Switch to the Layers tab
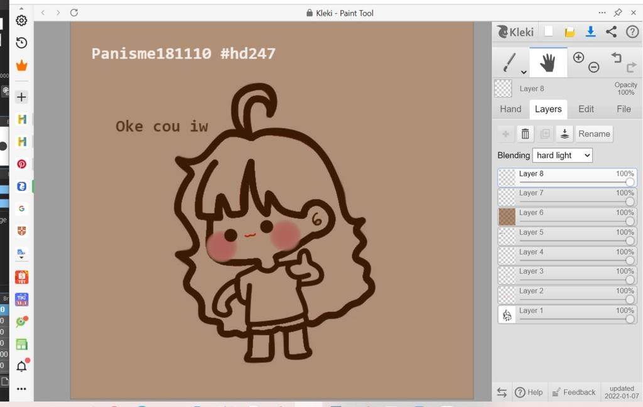The width and height of the screenshot is (643, 407). pos(548,109)
